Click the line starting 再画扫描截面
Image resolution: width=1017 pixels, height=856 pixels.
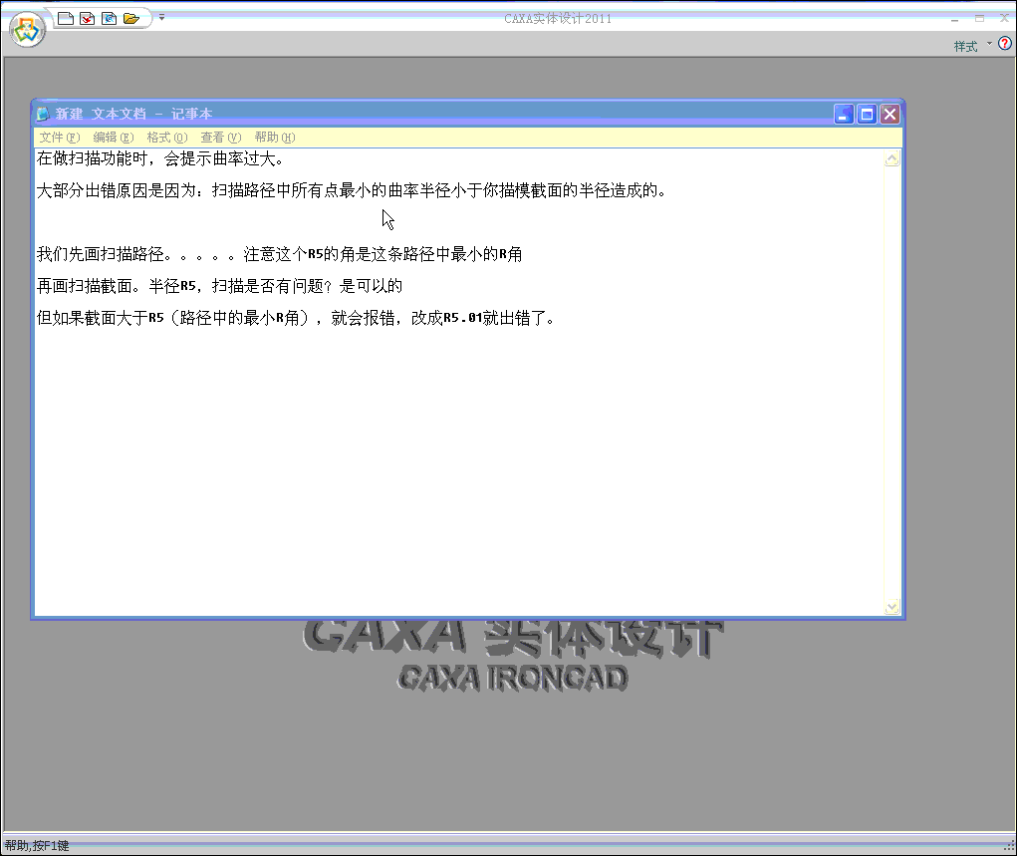[219, 286]
